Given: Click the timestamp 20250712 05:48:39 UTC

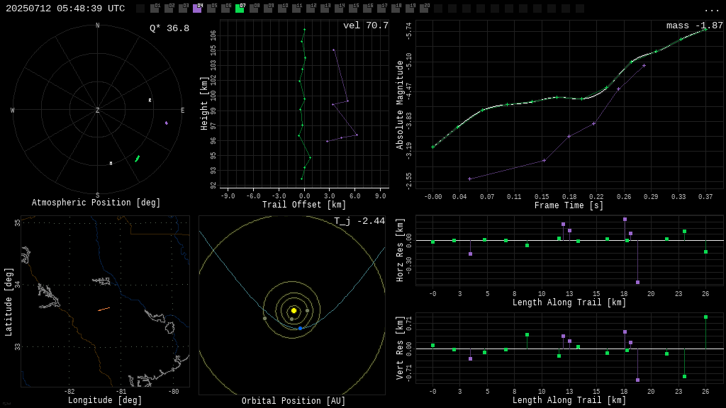Looking at the screenshot, I should coord(65,8).
